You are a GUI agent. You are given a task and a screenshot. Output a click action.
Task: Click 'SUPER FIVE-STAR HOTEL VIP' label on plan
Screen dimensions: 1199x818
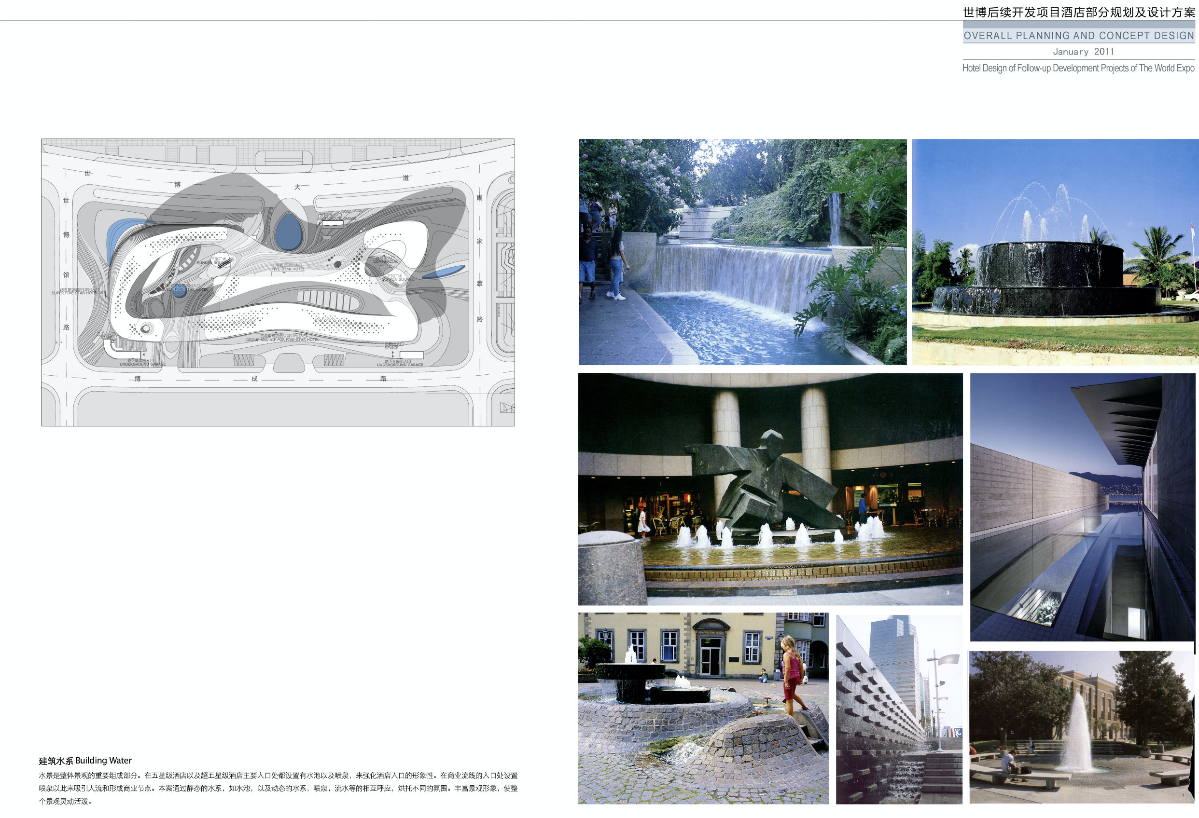pyautogui.click(x=78, y=293)
